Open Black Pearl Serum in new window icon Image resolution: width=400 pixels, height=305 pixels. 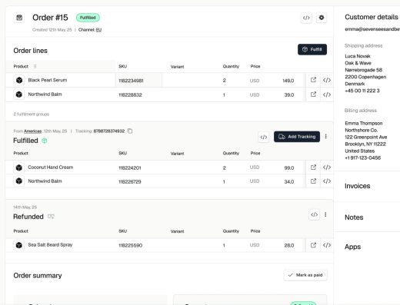(x=313, y=80)
